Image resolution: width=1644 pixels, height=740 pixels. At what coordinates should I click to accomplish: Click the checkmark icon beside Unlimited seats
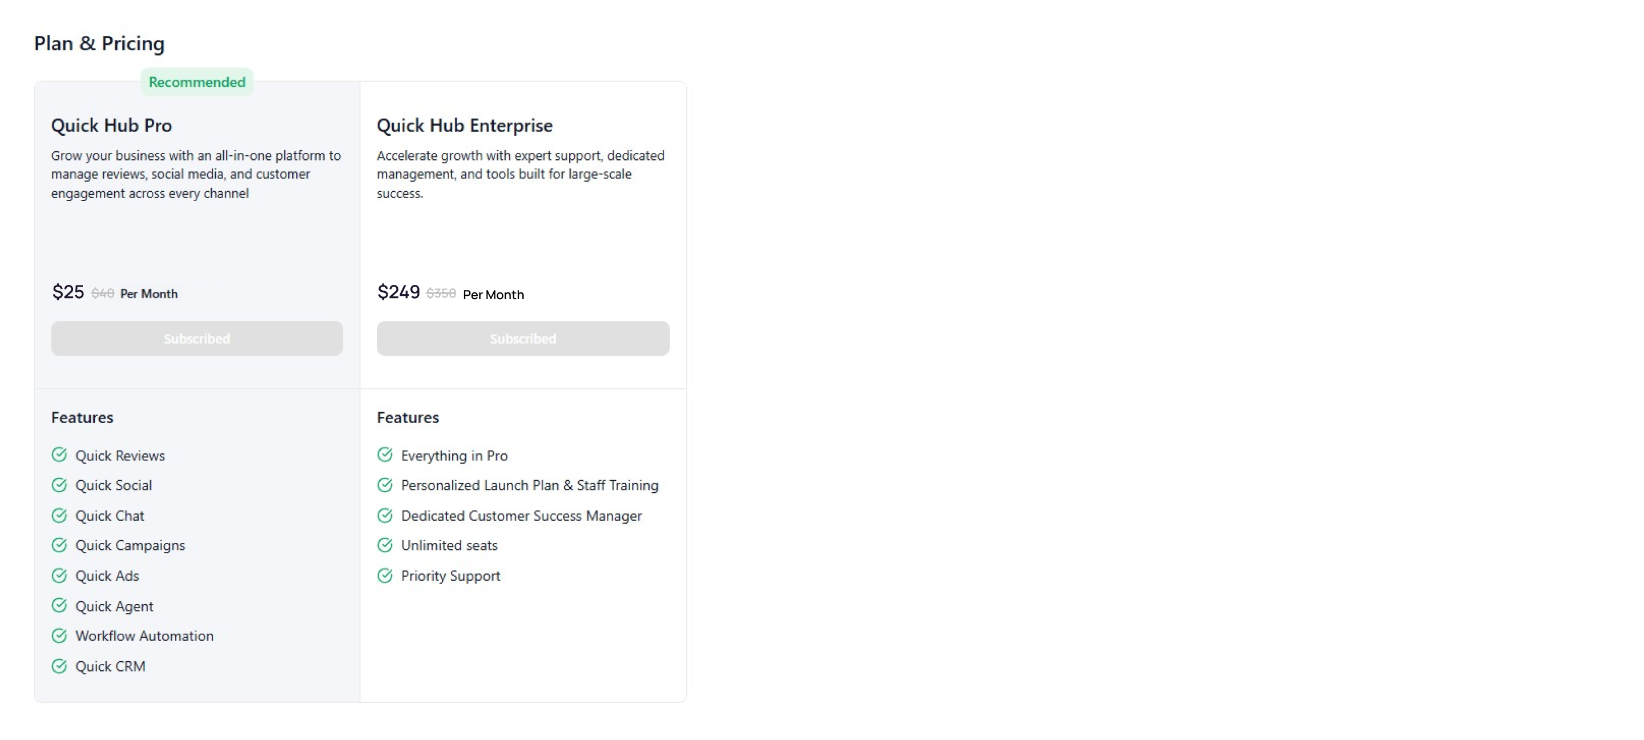point(385,545)
